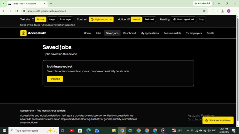Open the Dashboard nav link
The height and width of the screenshot is (134, 239).
tap(129, 33)
